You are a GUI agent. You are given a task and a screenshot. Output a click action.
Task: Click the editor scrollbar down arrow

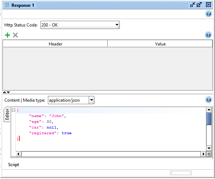click(209, 148)
